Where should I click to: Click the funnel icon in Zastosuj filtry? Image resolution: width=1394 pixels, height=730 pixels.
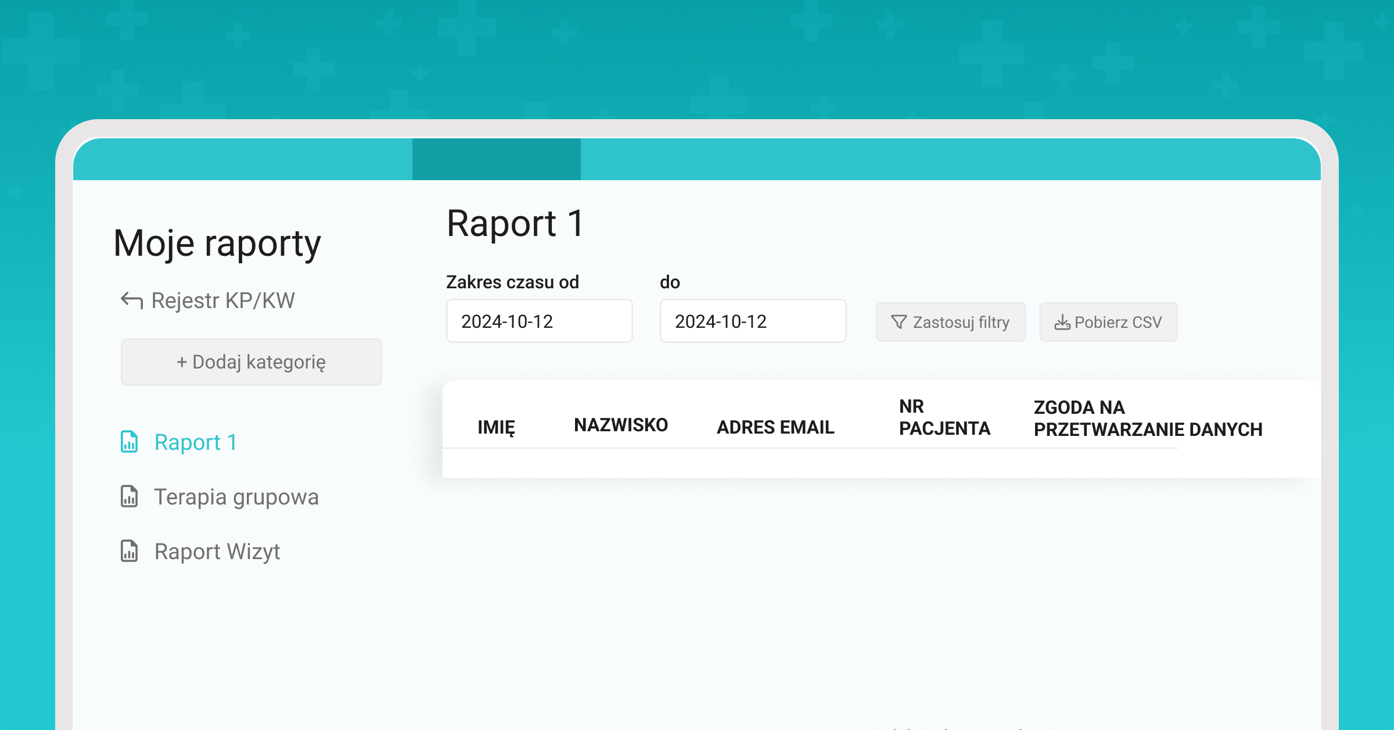tap(899, 321)
